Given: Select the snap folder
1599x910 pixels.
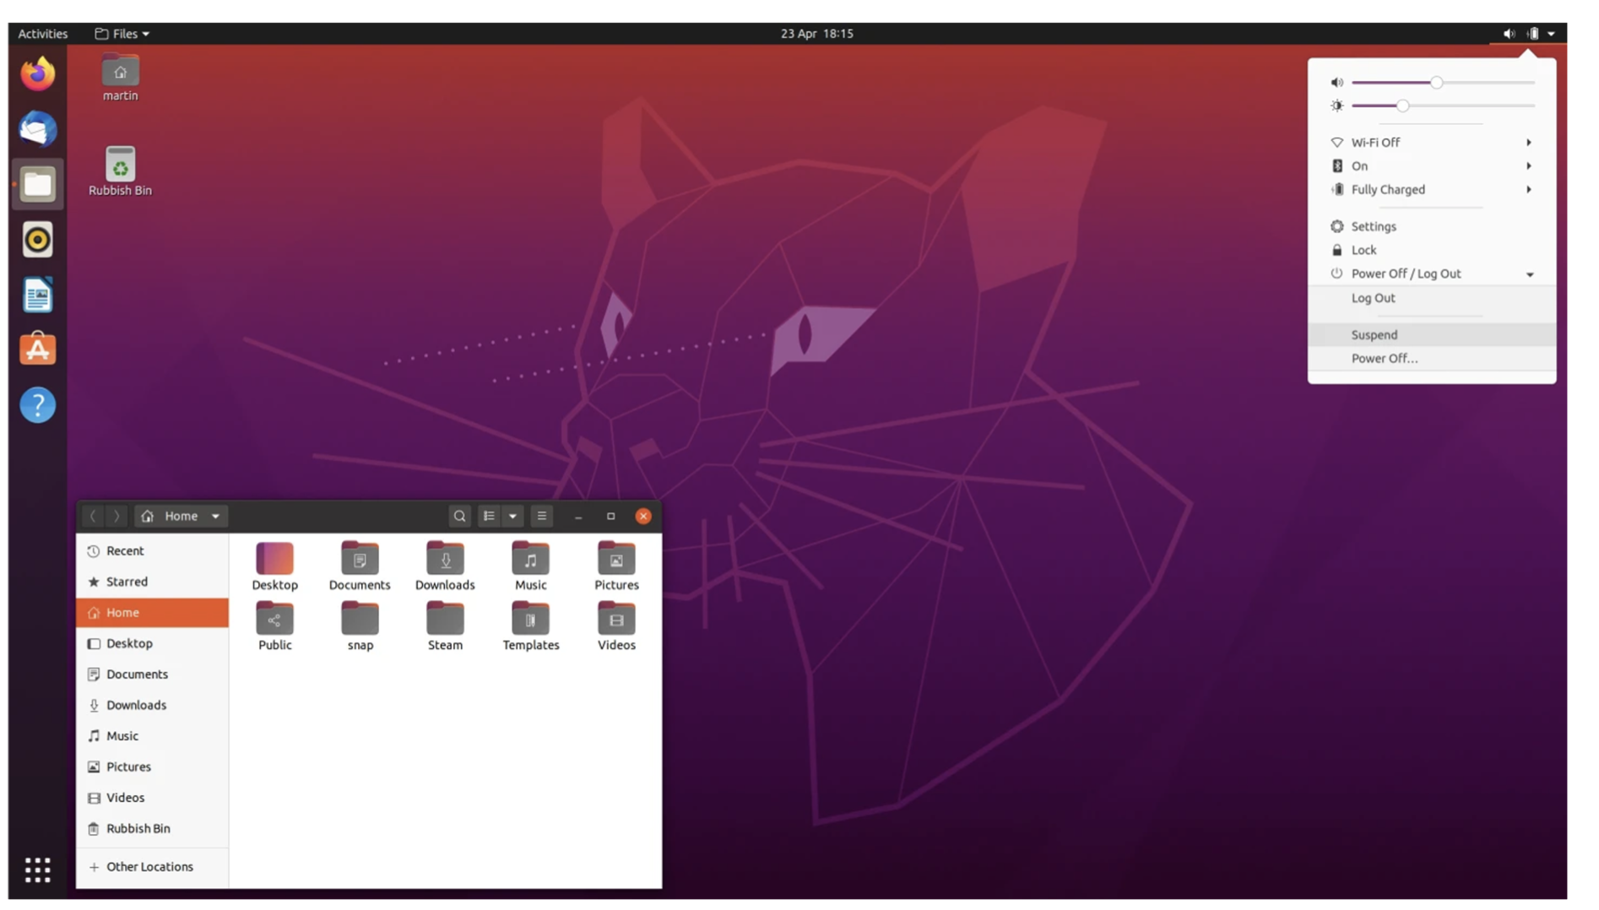Looking at the screenshot, I should click(360, 626).
